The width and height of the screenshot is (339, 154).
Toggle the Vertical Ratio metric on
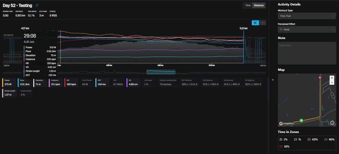[x=26, y=93]
